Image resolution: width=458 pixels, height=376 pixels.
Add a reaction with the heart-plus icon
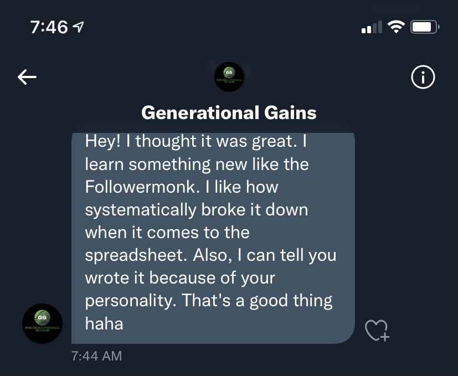377,330
